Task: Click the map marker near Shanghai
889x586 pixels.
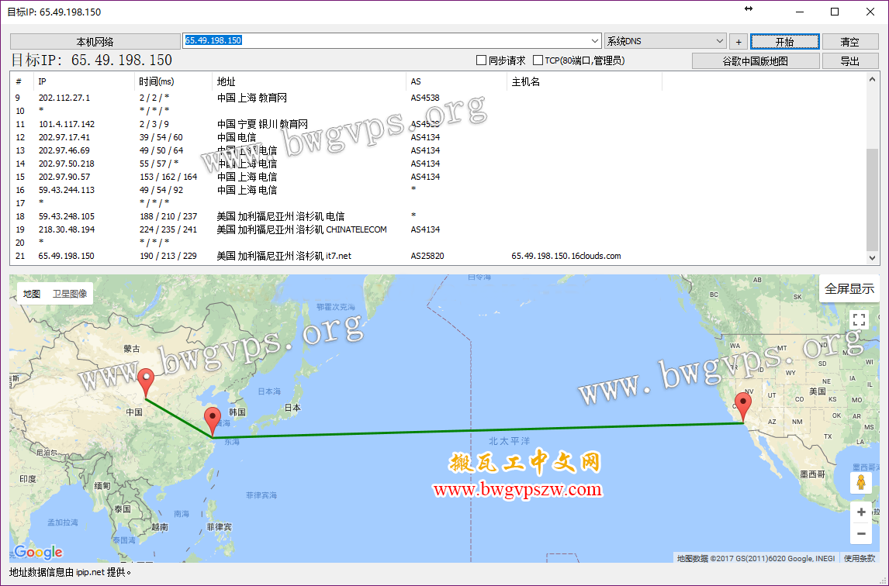Action: (213, 422)
